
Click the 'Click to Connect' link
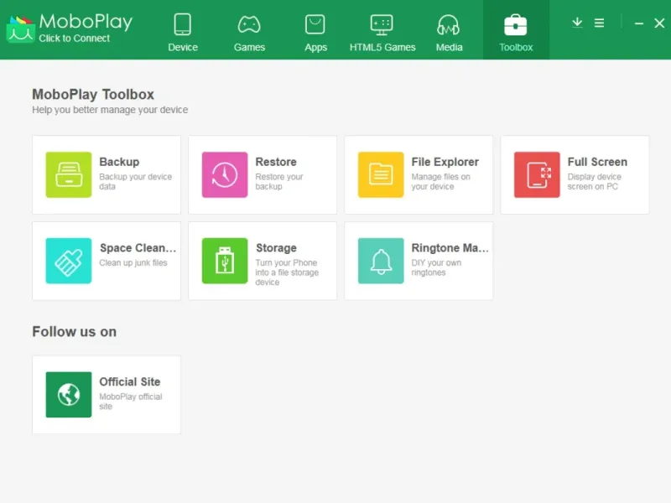(74, 39)
